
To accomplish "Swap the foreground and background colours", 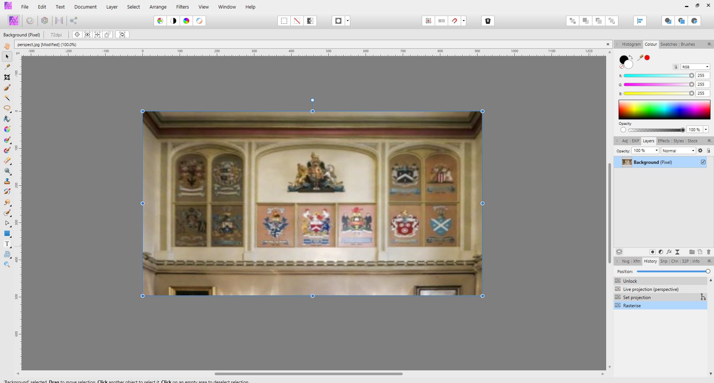I will [x=631, y=57].
